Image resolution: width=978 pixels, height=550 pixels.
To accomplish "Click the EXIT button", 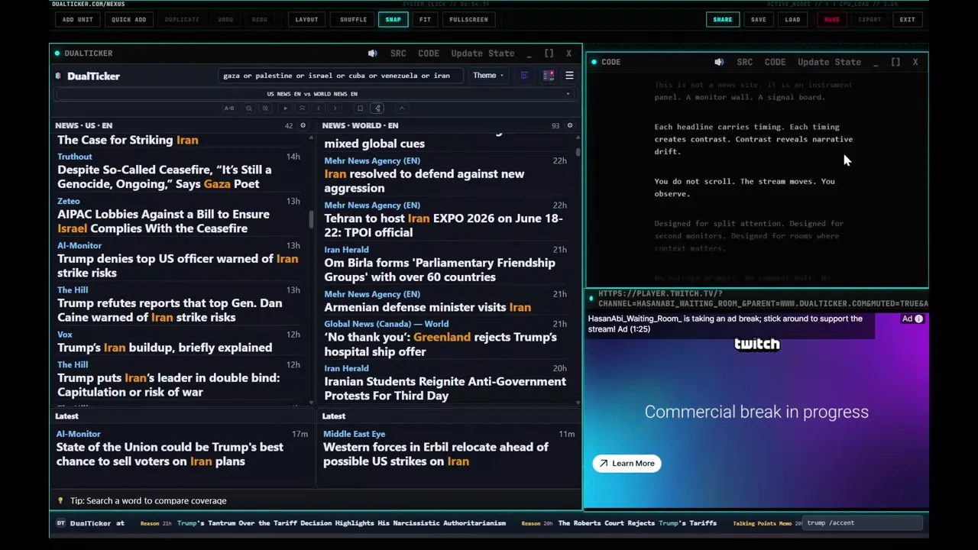I will pos(907,19).
